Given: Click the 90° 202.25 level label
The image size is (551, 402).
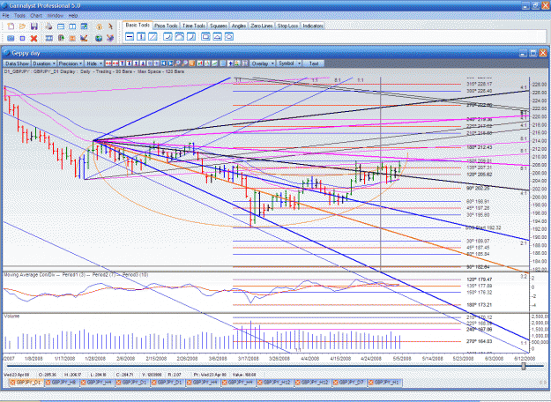Looking at the screenshot, I should click(x=478, y=188).
